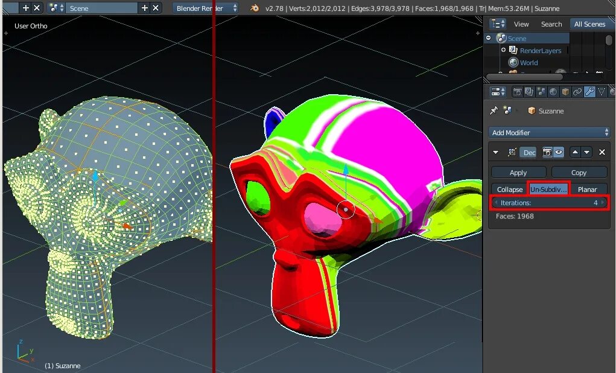Image resolution: width=616 pixels, height=373 pixels.
Task: Collapse the Decimate modifier panel
Action: pos(496,152)
